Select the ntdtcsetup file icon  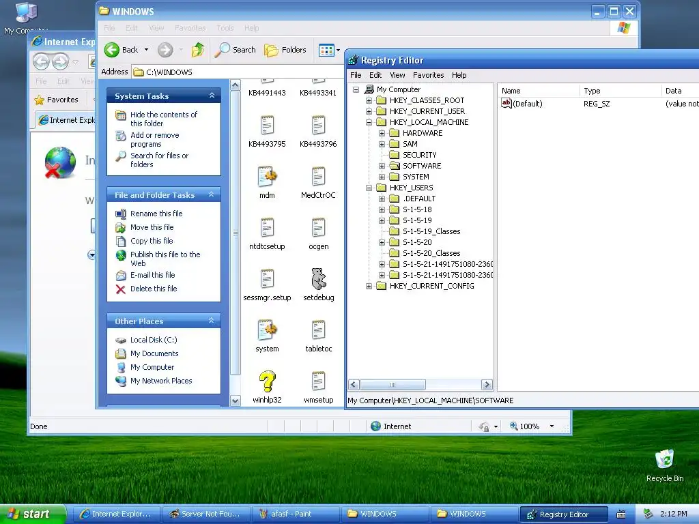click(267, 228)
